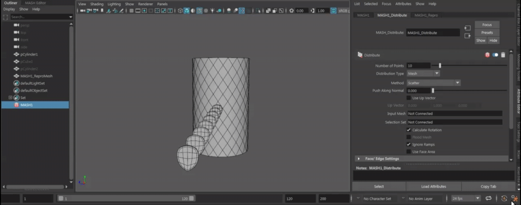Toggle the View Transform sRGB icon
521x205 pixels.
coord(333,11)
